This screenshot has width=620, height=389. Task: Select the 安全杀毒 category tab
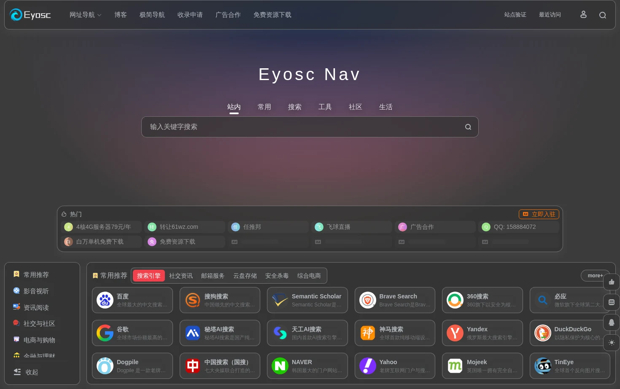pos(277,276)
